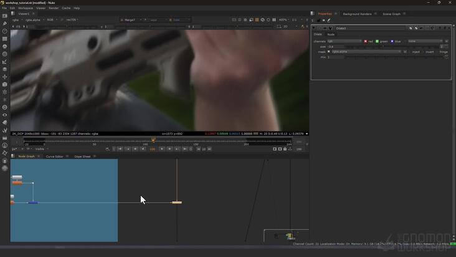Open the Render menu
Screen dimensions: 456x257
[x=54, y=8]
